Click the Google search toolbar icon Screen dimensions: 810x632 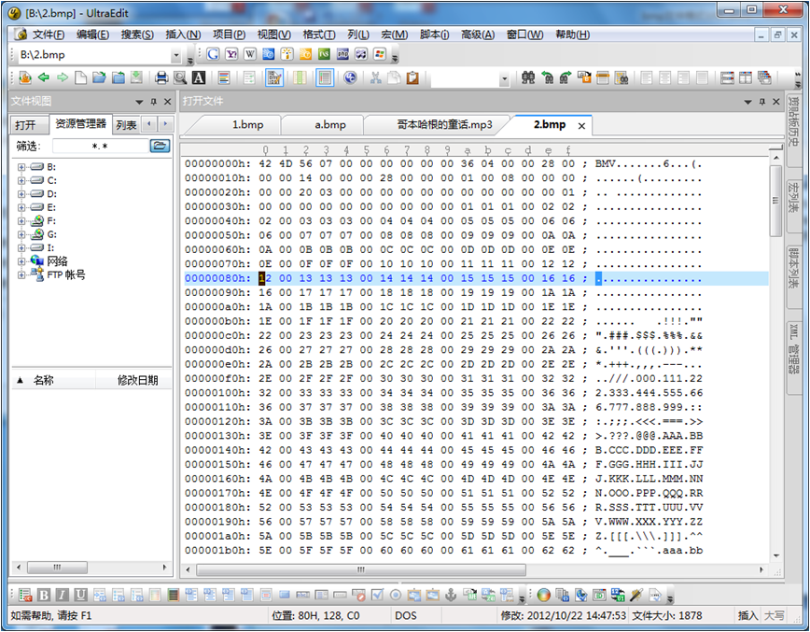(x=213, y=54)
